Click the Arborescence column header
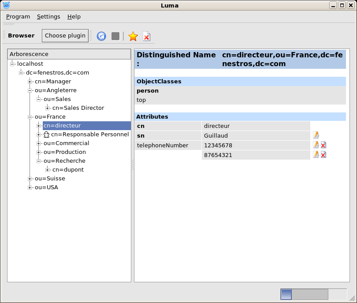This screenshot has height=303, width=357. tap(69, 54)
